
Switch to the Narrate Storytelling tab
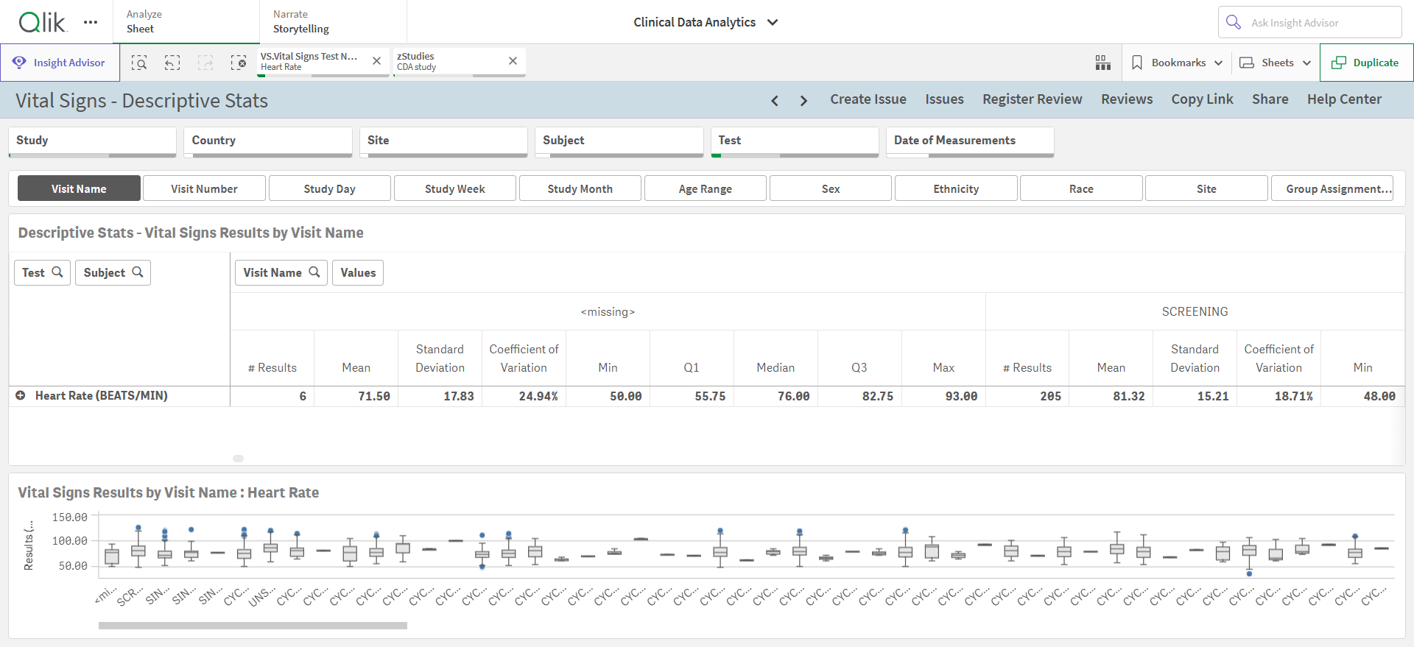[x=333, y=21]
